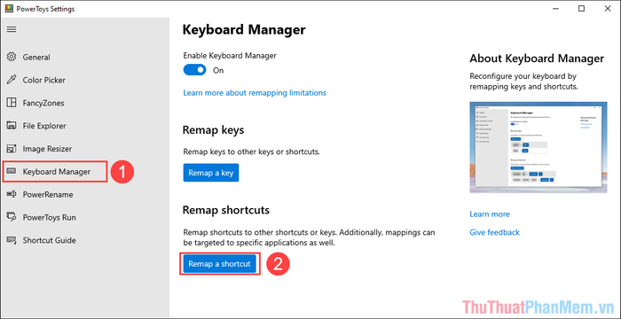Click the Remap a key button

211,173
